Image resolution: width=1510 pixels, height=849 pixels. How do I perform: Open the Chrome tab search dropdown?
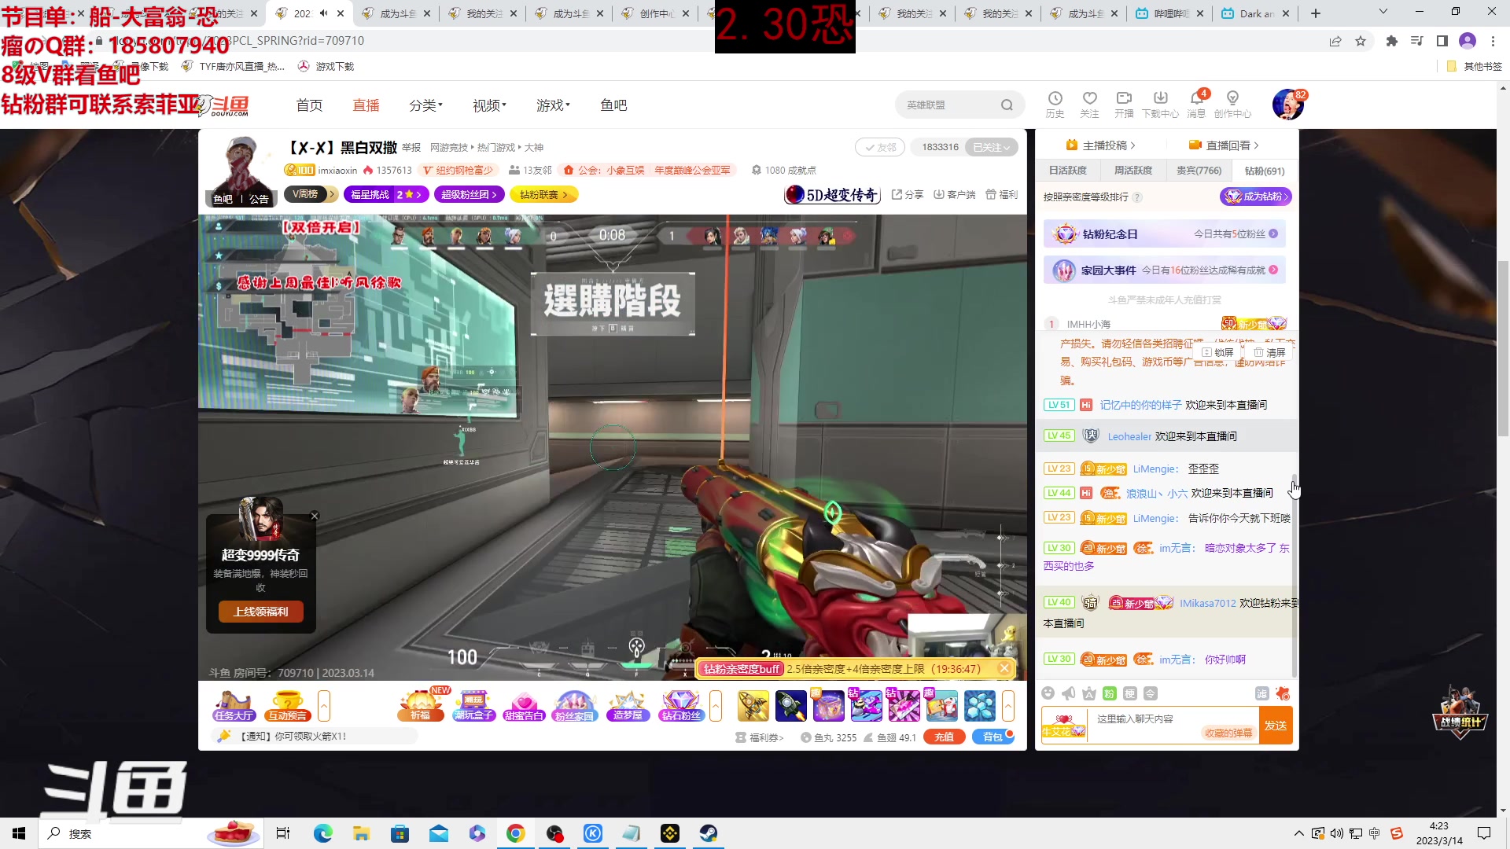point(1383,13)
